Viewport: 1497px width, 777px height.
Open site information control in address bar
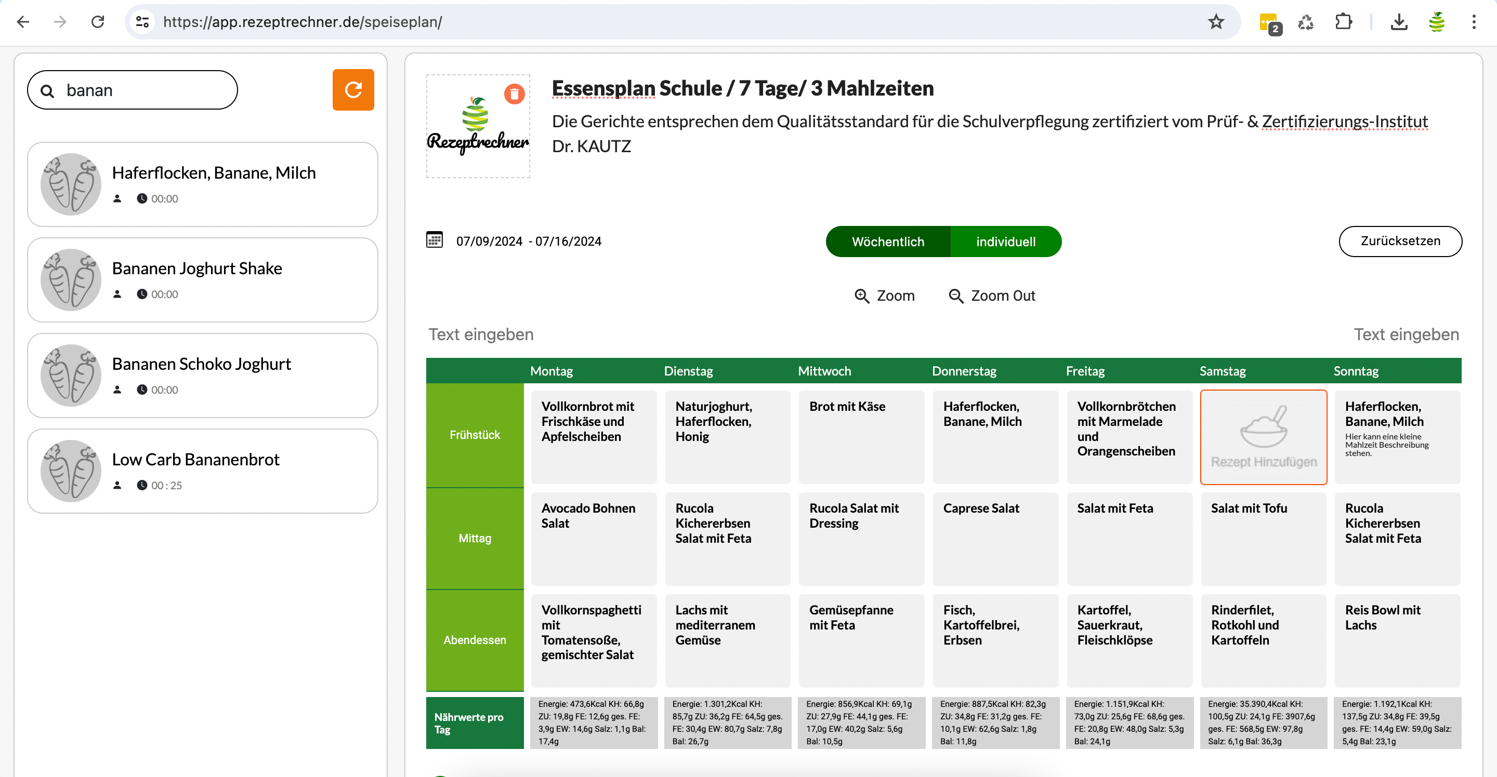pyautogui.click(x=142, y=22)
